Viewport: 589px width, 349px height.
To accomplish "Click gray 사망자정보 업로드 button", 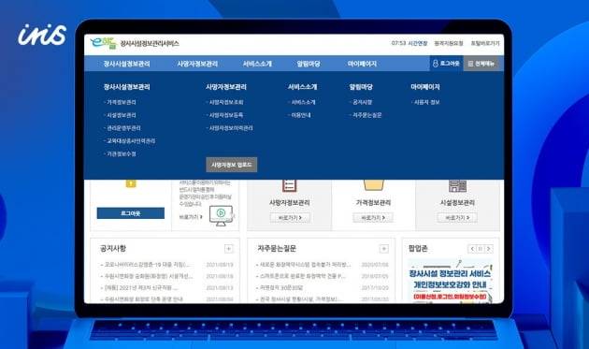I will click(232, 165).
